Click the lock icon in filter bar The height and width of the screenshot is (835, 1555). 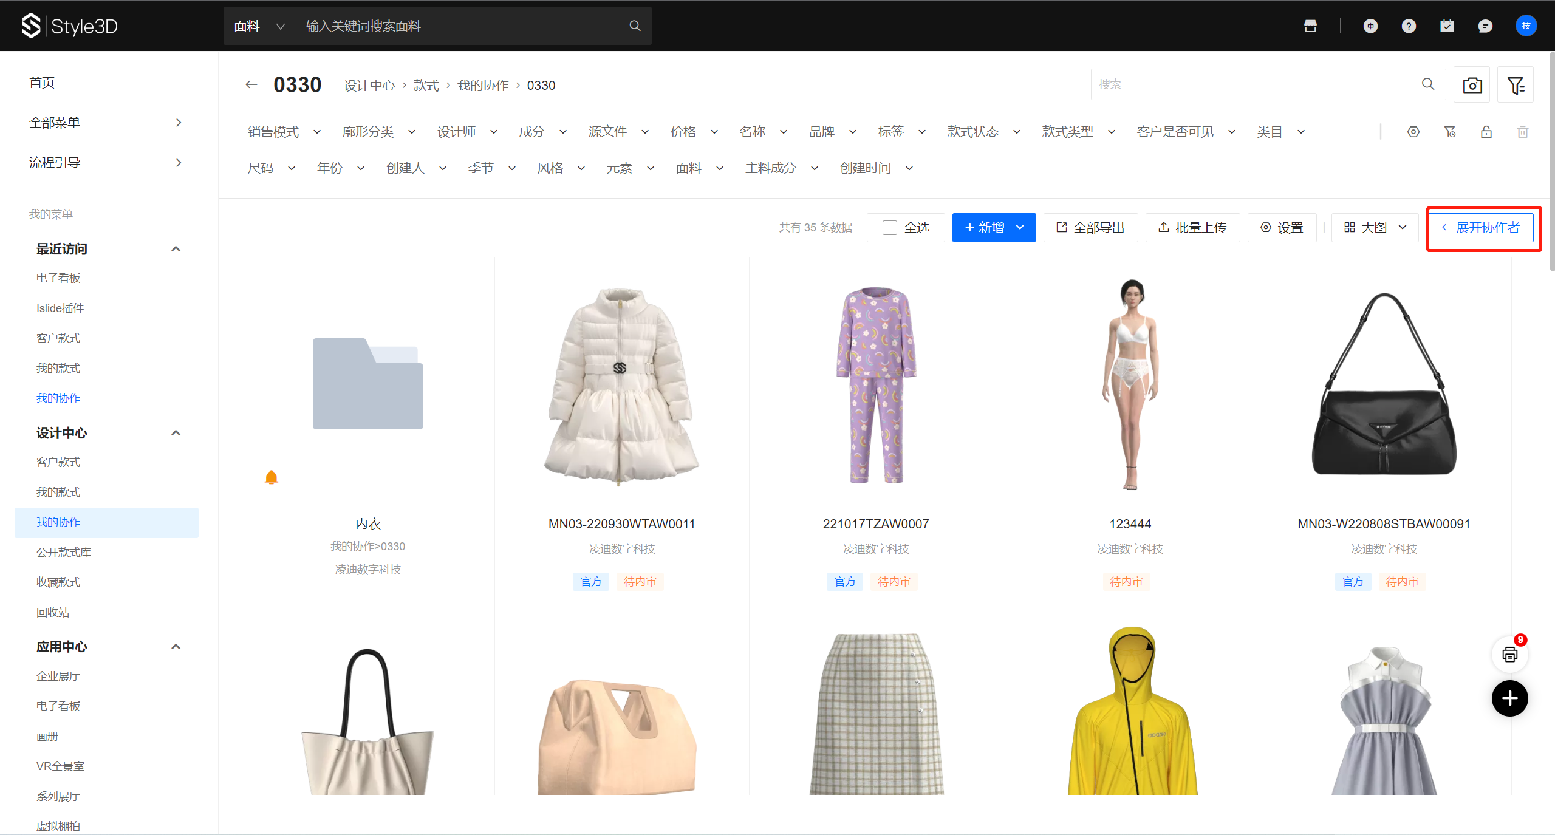1486,132
